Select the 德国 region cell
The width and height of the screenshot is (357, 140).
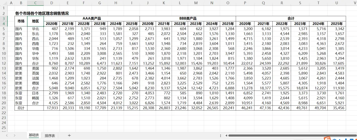pyautogui.click(x=35, y=83)
